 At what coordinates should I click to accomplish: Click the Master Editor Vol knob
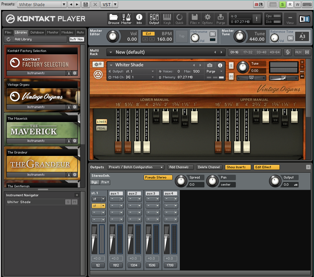[113, 37]
